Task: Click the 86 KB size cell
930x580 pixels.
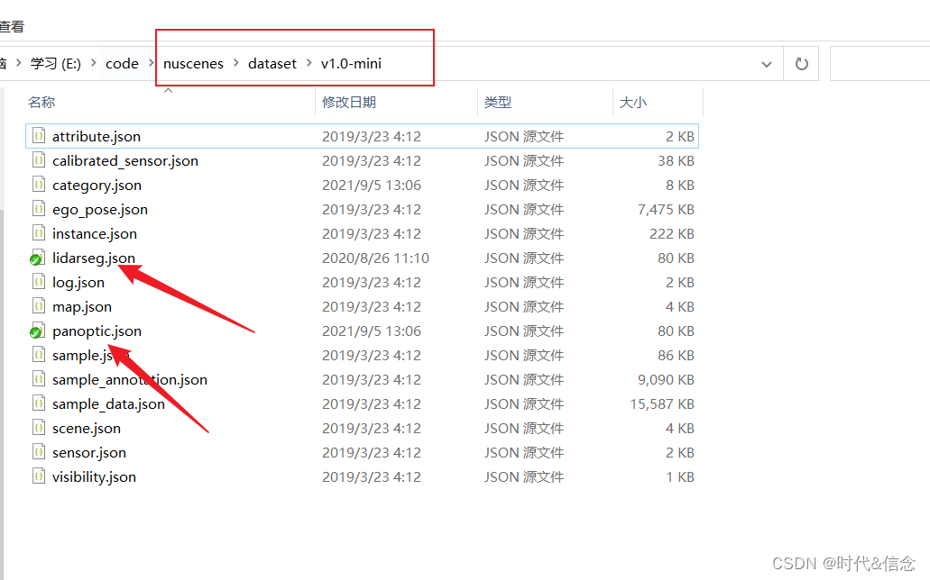Action: 676,355
